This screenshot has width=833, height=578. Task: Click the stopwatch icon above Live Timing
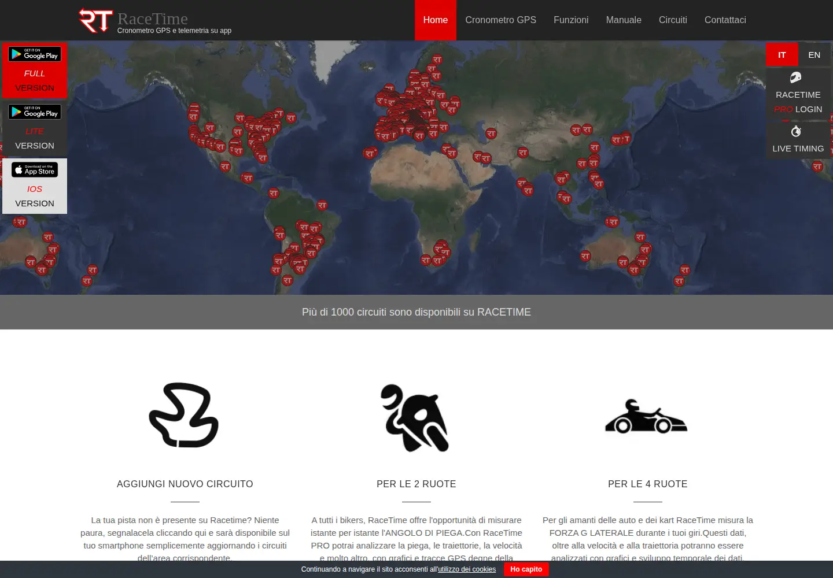[x=796, y=131]
